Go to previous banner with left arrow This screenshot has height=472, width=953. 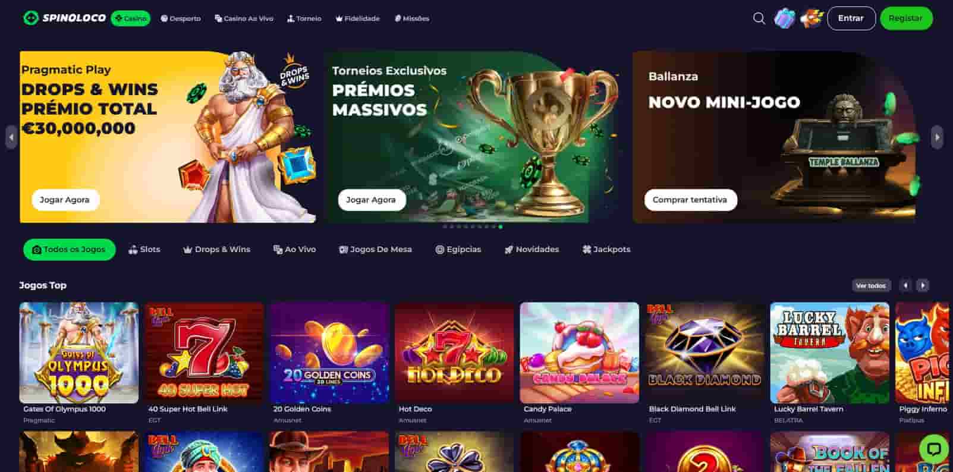coord(11,137)
